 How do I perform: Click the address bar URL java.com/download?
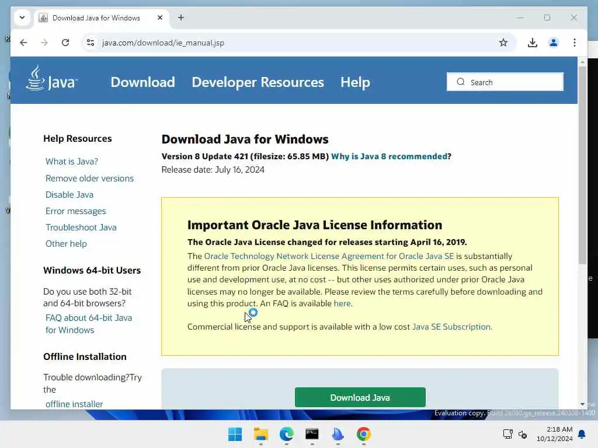point(164,43)
